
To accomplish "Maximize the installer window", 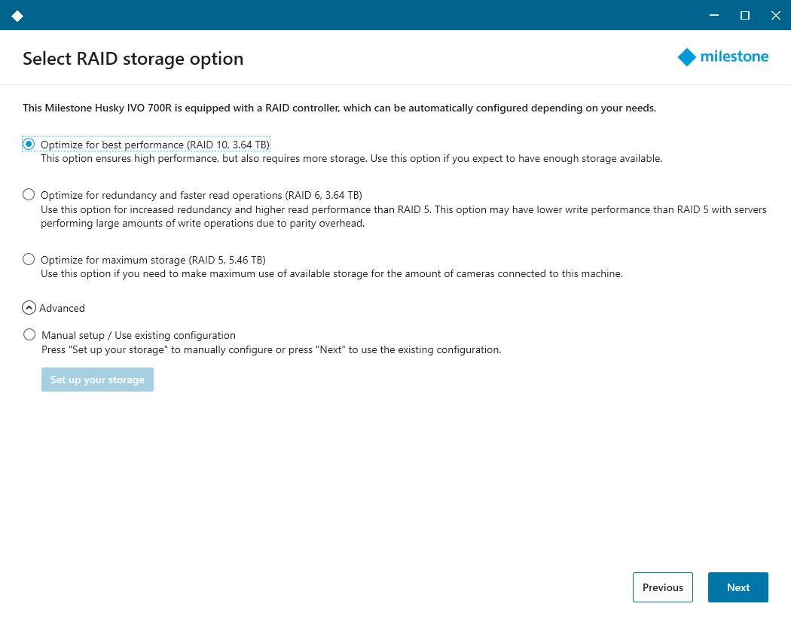I will pyautogui.click(x=744, y=16).
